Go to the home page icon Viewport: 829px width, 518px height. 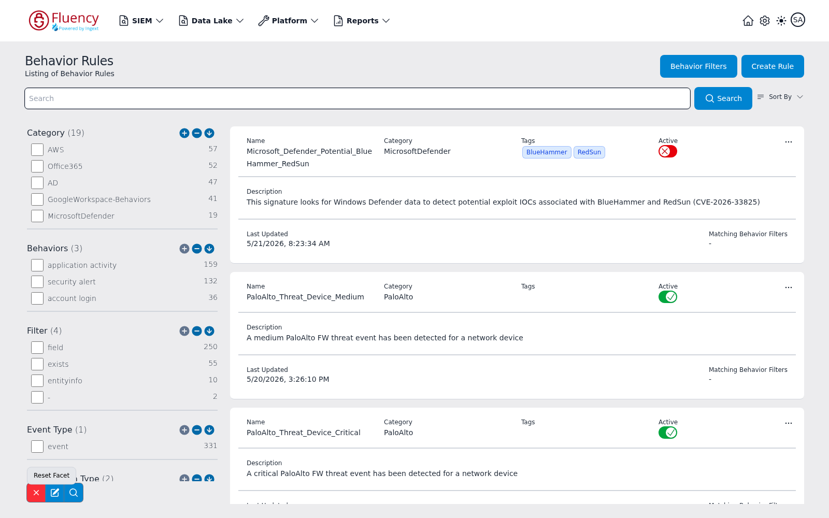click(x=748, y=21)
